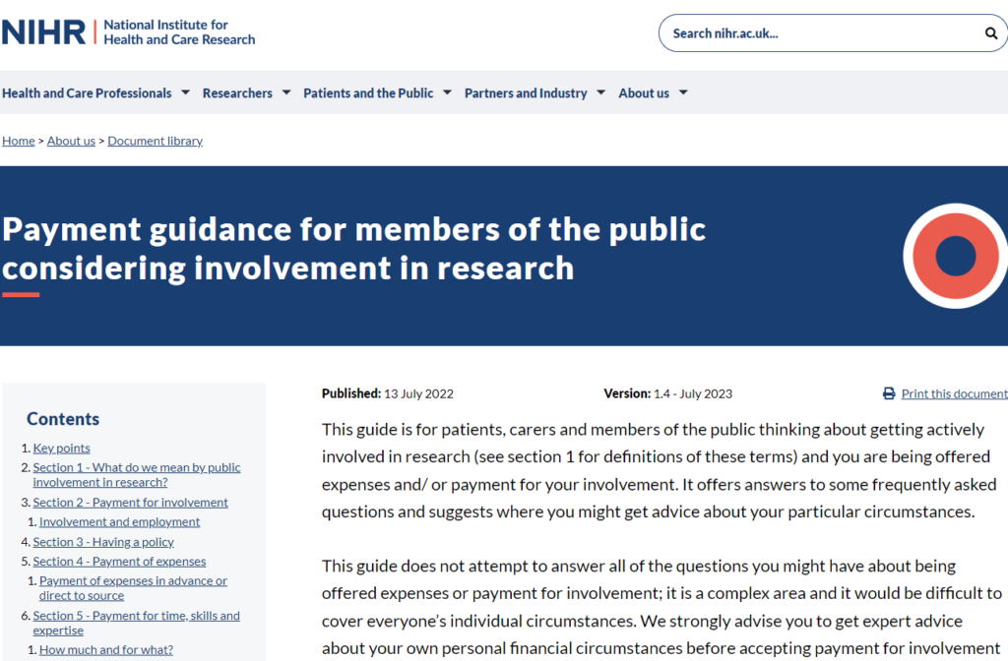Navigate to Document library breadcrumb
This screenshot has height=661, width=1008.
point(155,141)
